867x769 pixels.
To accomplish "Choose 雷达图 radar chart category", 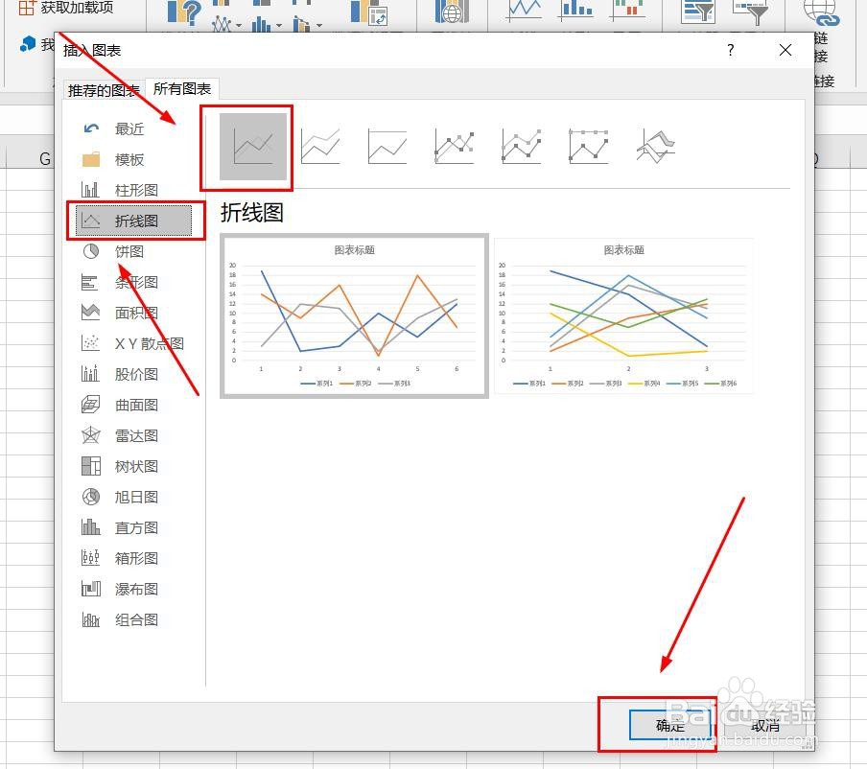I will pyautogui.click(x=133, y=435).
